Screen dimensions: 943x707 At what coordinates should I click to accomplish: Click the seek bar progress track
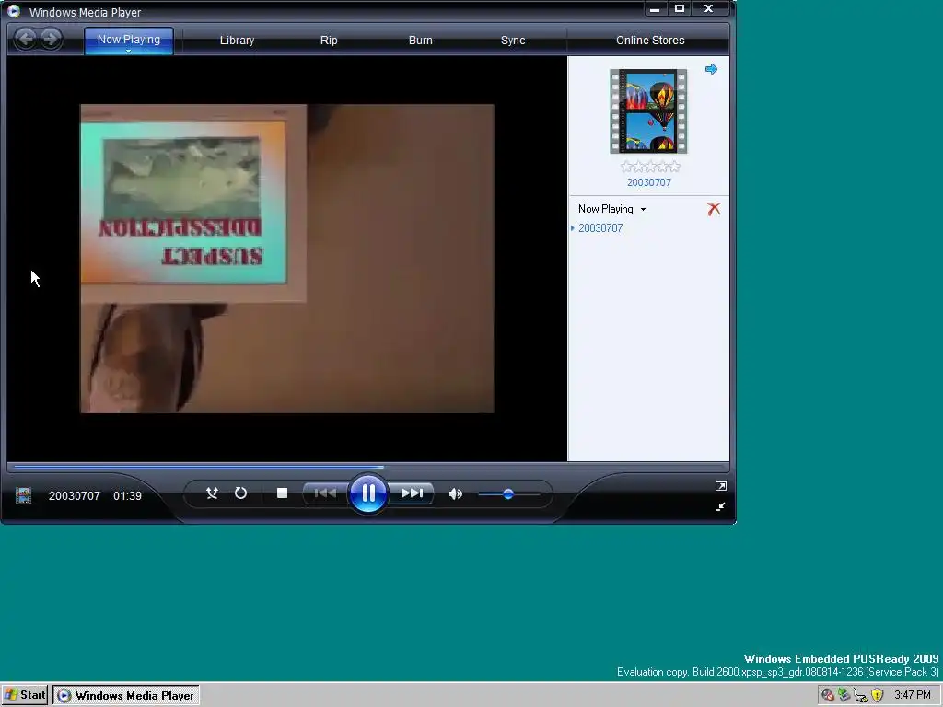coord(368,467)
